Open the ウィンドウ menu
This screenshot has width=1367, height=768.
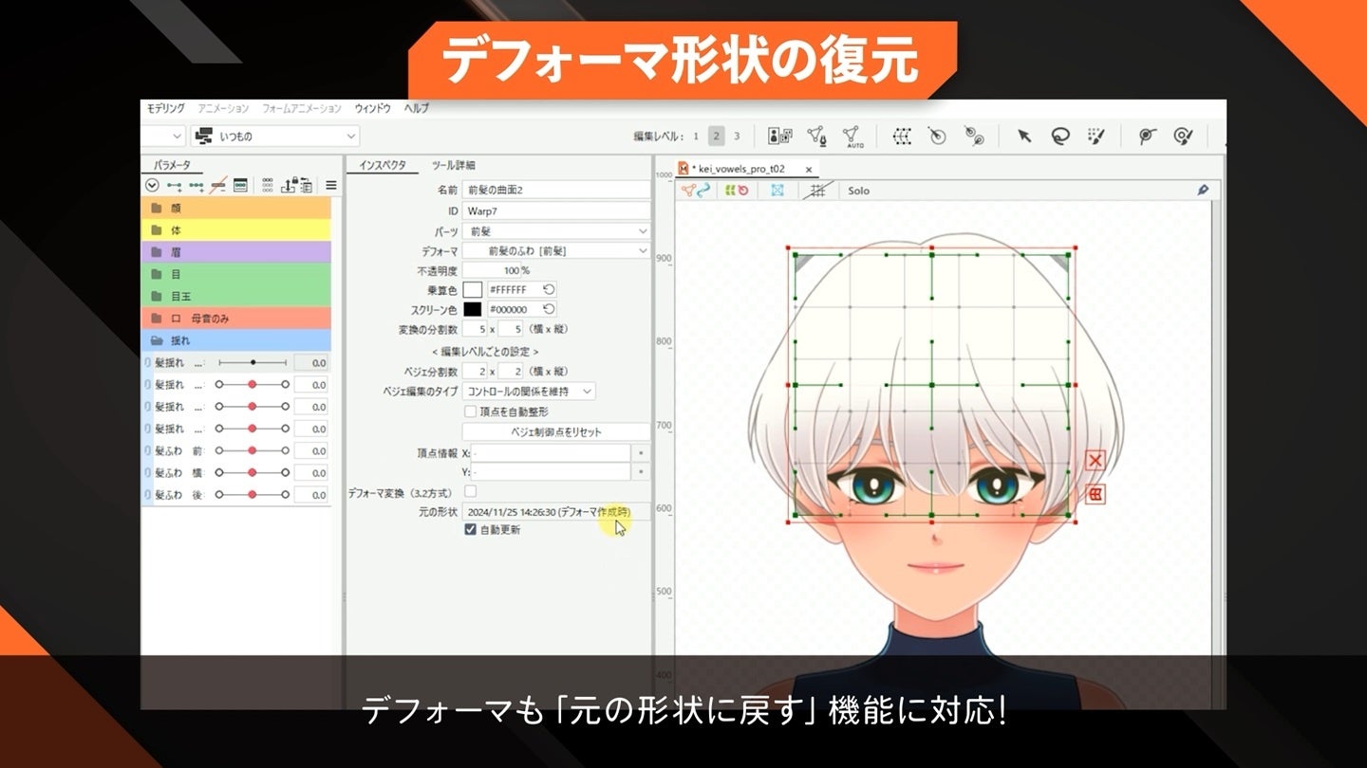[x=372, y=108]
